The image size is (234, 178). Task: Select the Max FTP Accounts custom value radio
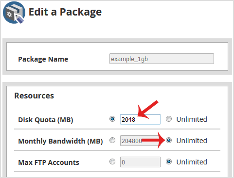(x=112, y=162)
